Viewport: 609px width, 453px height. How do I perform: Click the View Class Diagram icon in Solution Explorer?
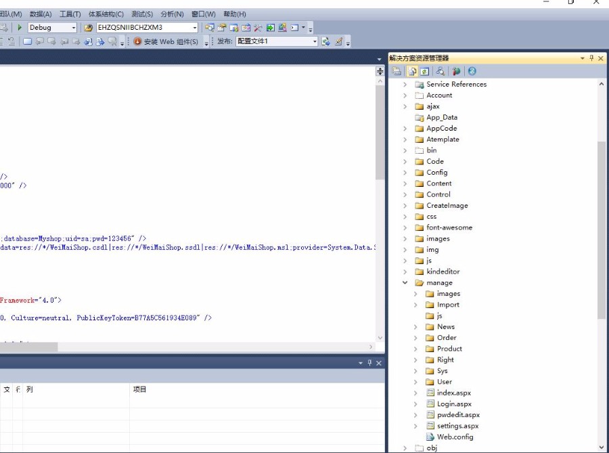click(x=440, y=71)
